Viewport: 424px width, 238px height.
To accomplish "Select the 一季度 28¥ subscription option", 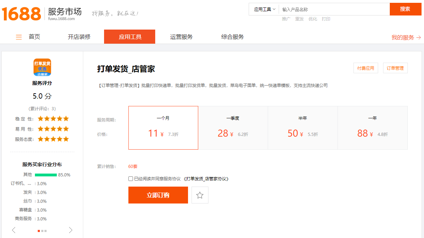I will [233, 128].
